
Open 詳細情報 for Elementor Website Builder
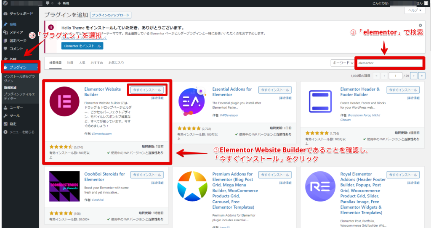(157, 98)
